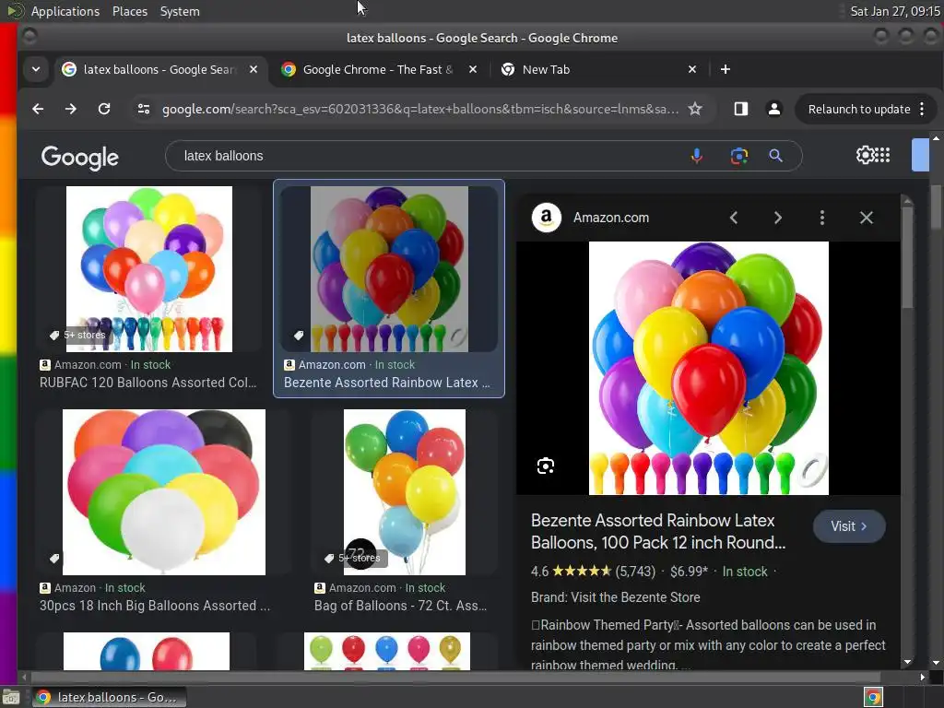The image size is (944, 708).
Task: Visit the Bezente balloons product page
Action: click(x=849, y=526)
